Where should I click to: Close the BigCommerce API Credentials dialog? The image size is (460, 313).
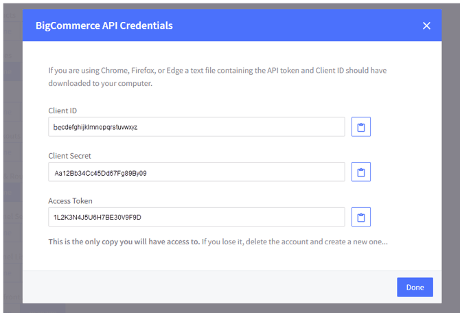[426, 26]
